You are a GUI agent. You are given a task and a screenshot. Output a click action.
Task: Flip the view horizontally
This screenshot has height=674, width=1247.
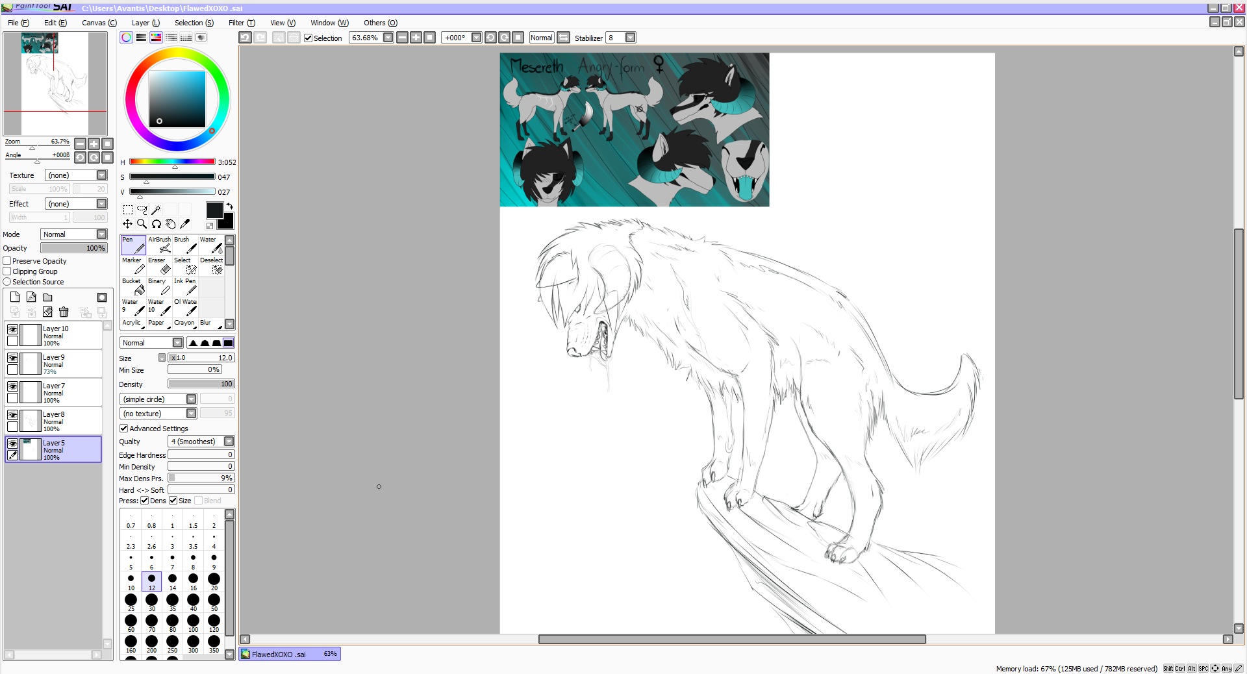coord(564,38)
